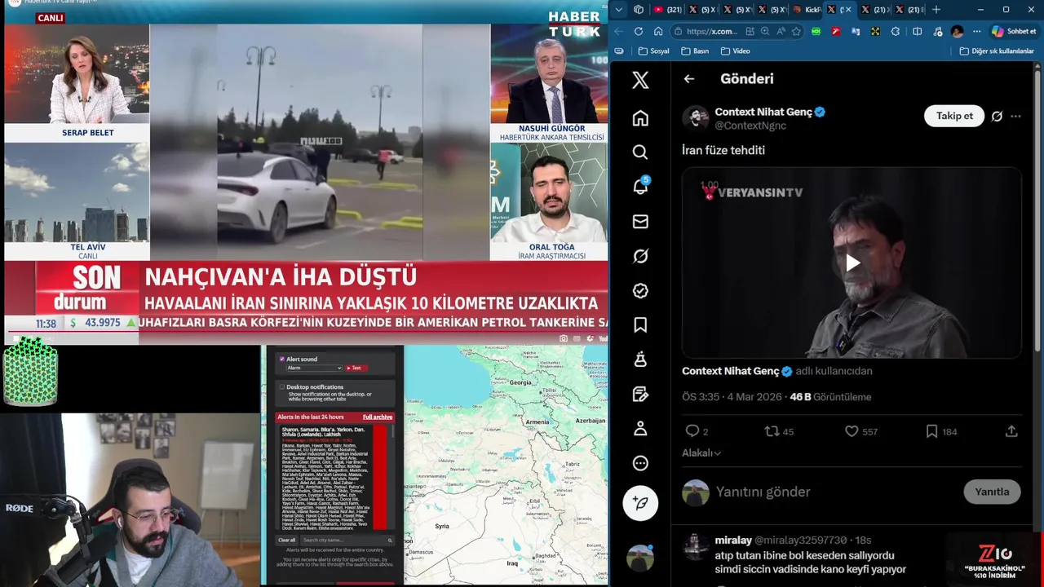Open the Articles icon in X sidebar

640,394
